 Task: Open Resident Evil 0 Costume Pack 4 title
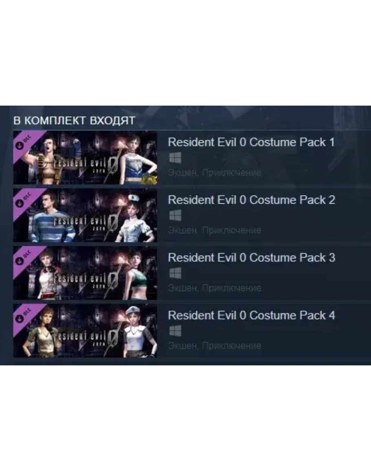pyautogui.click(x=252, y=315)
